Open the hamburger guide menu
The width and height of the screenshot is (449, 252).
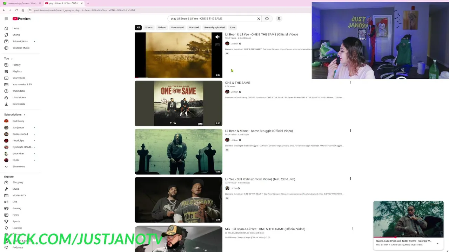[6, 19]
